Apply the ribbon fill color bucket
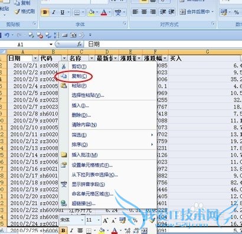This screenshot has width=242, height=234. tap(91, 12)
